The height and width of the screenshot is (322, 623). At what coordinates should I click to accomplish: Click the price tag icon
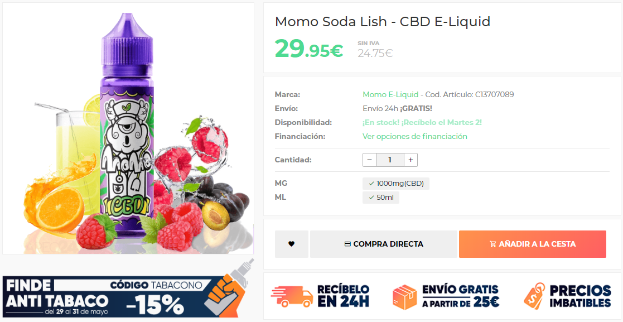coord(533,296)
